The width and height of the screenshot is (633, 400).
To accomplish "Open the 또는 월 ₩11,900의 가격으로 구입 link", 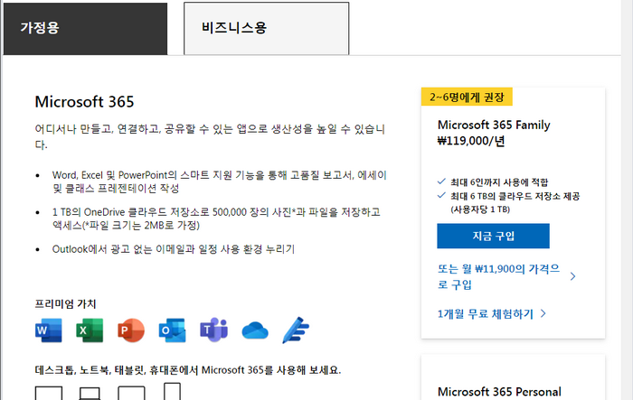I will coord(498,276).
